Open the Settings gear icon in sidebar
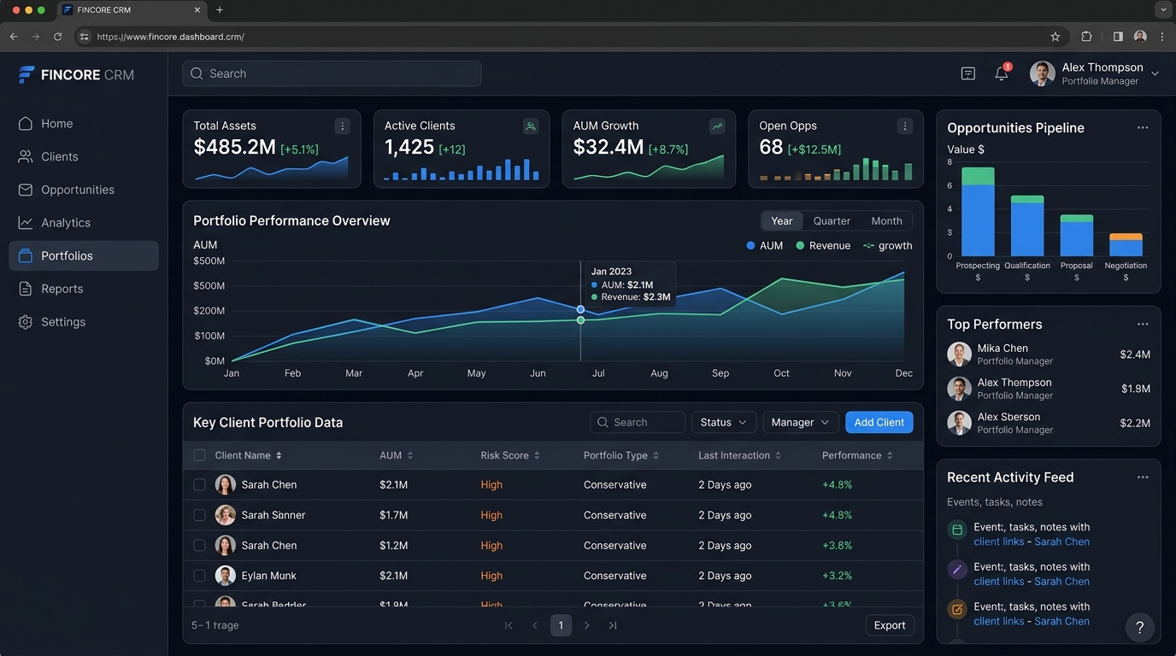This screenshot has height=656, width=1176. 26,322
